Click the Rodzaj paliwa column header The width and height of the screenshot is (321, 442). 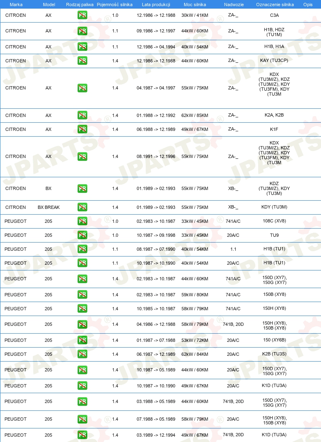tap(80, 5)
